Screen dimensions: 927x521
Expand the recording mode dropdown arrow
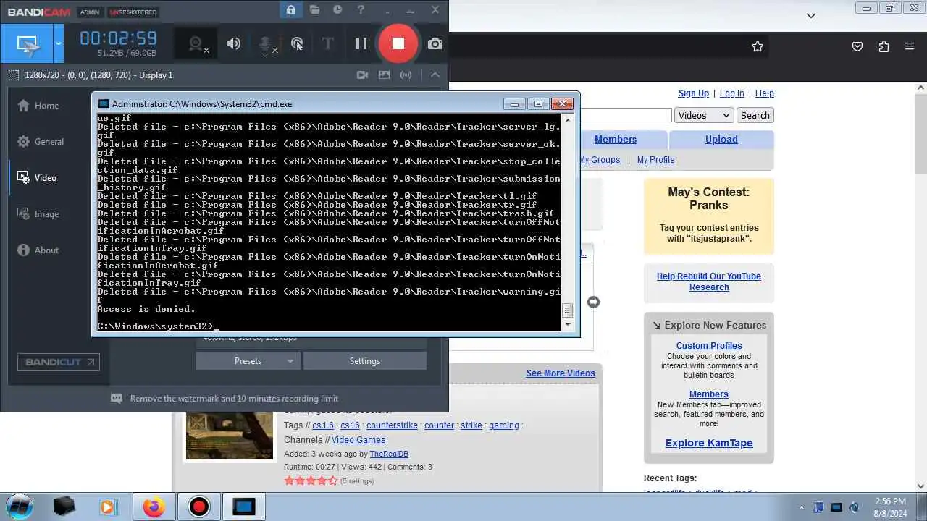(59, 44)
